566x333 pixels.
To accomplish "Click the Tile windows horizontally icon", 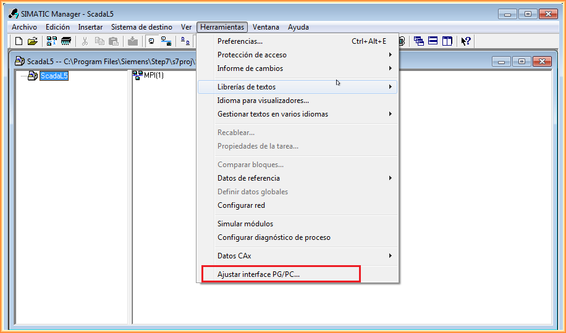I will (433, 41).
